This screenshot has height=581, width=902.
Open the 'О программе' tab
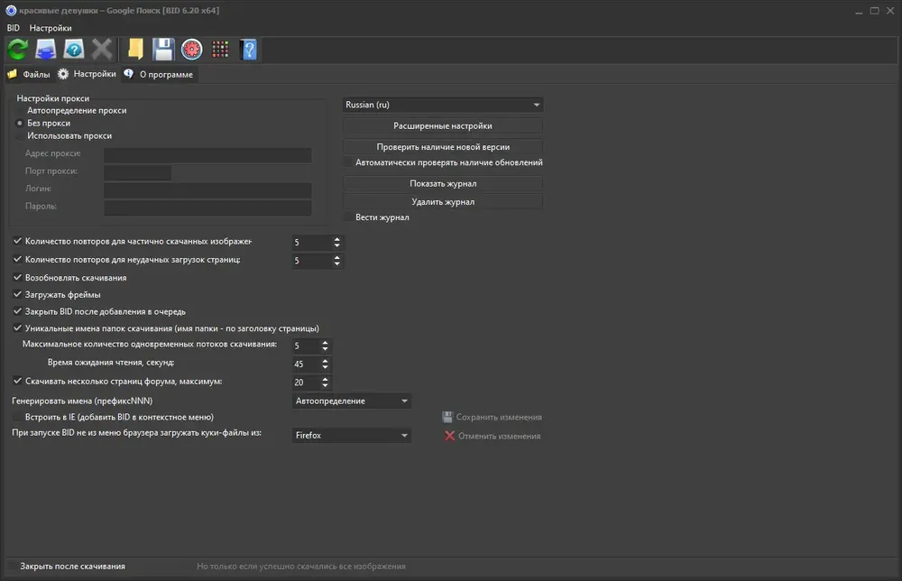(x=159, y=74)
